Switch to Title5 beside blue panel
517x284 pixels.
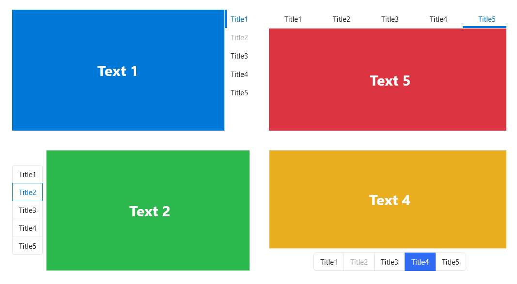coord(239,93)
